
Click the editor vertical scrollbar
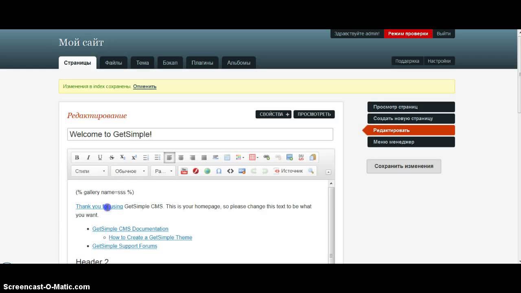[x=331, y=222]
